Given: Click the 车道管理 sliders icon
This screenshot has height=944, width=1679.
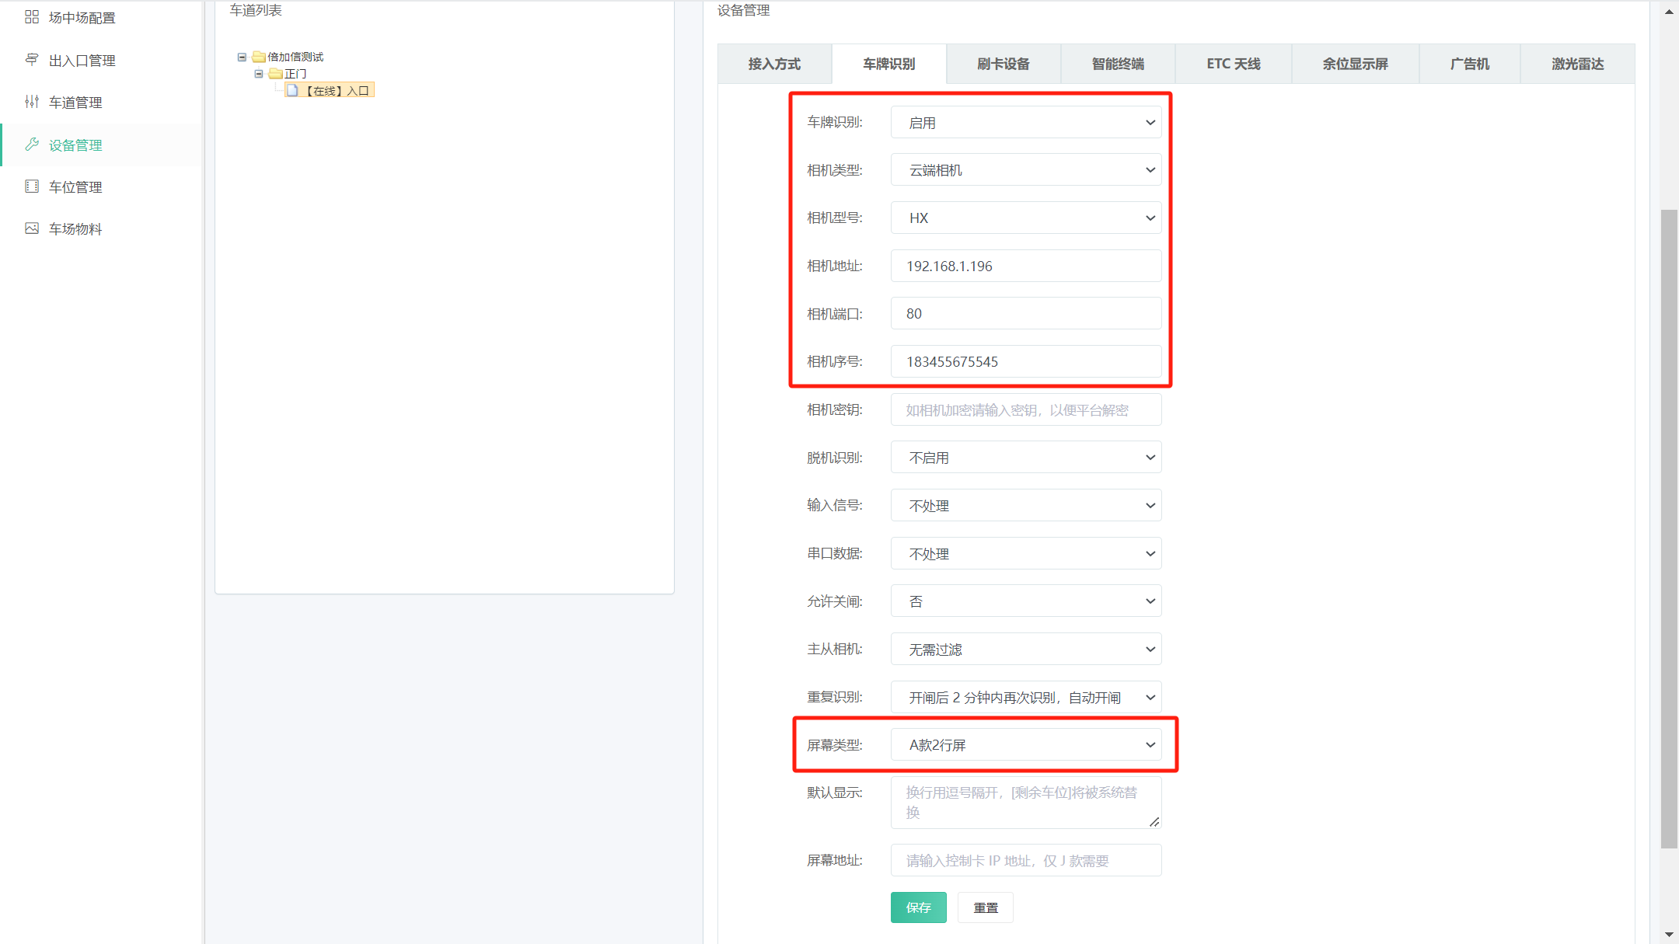Looking at the screenshot, I should coord(32,102).
